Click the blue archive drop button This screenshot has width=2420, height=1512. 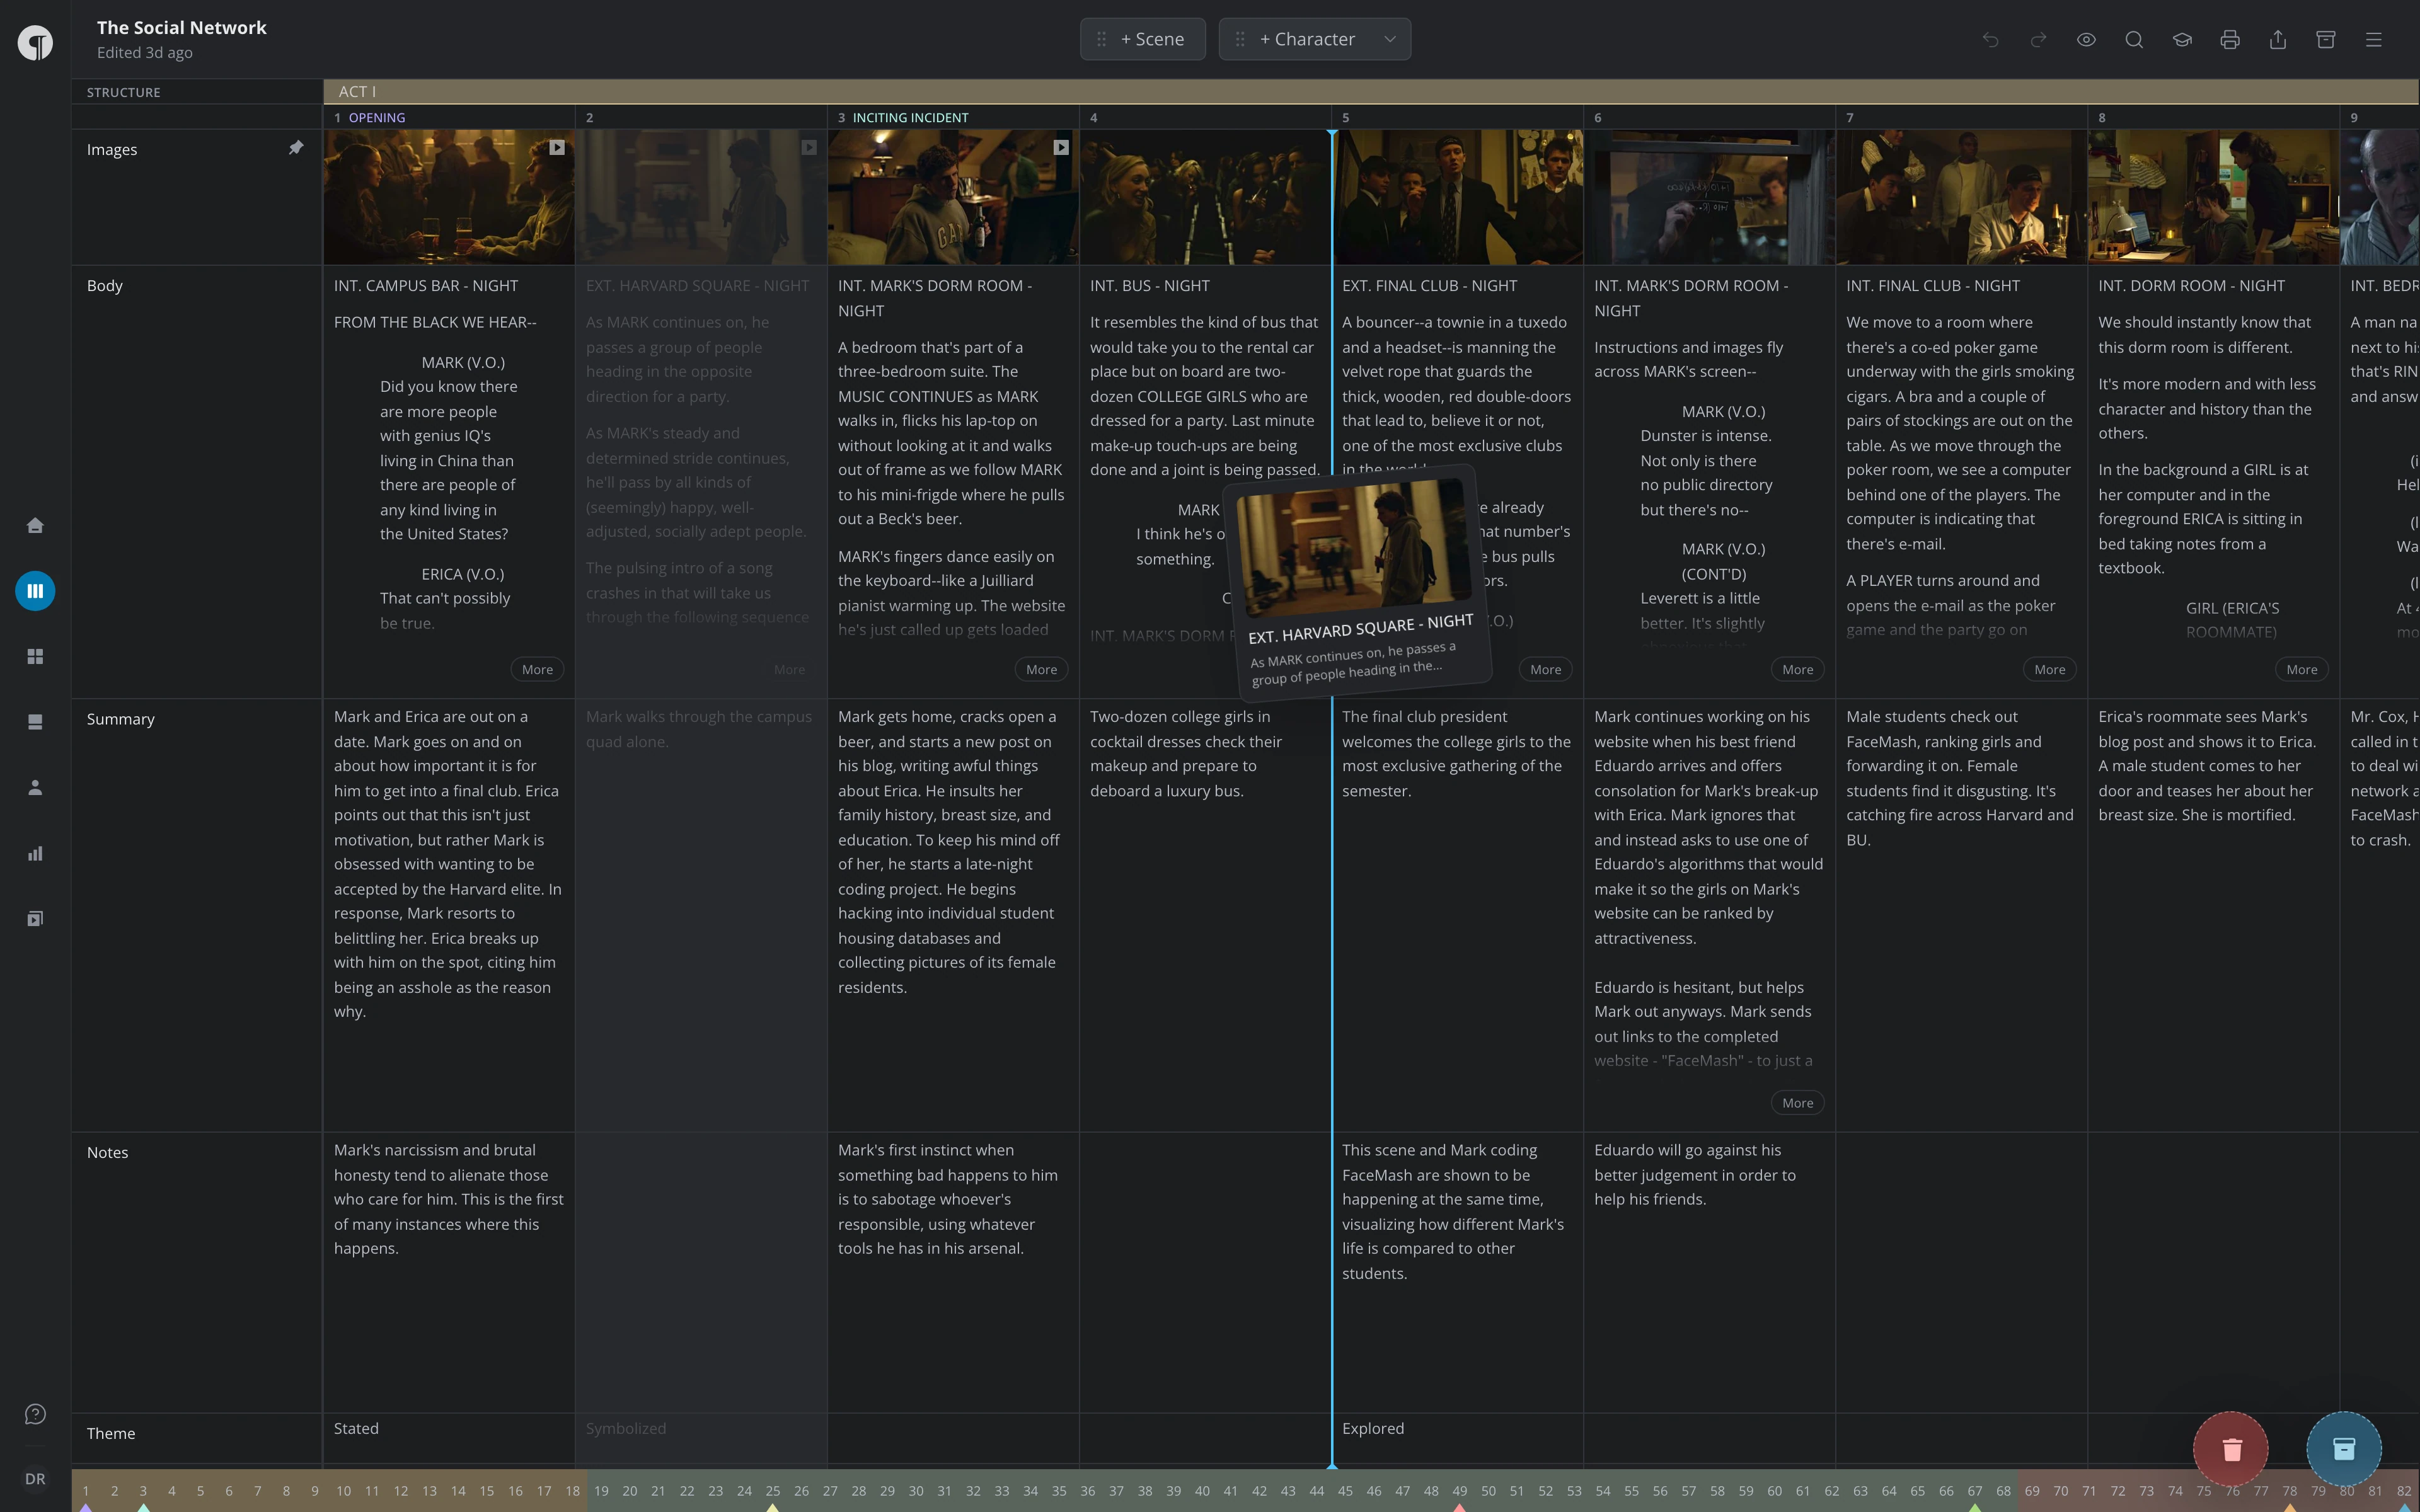pyautogui.click(x=2344, y=1449)
